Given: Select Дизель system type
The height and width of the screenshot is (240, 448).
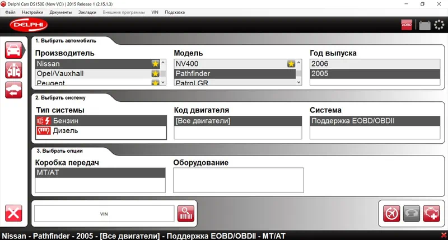Looking at the screenshot, I should pos(101,131).
